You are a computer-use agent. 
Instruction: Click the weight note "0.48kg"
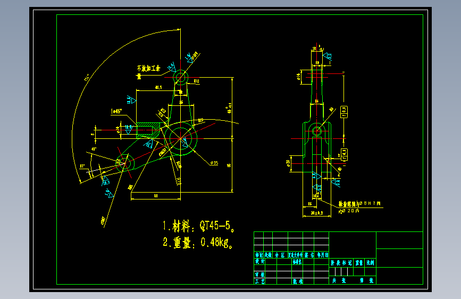click(216, 243)
